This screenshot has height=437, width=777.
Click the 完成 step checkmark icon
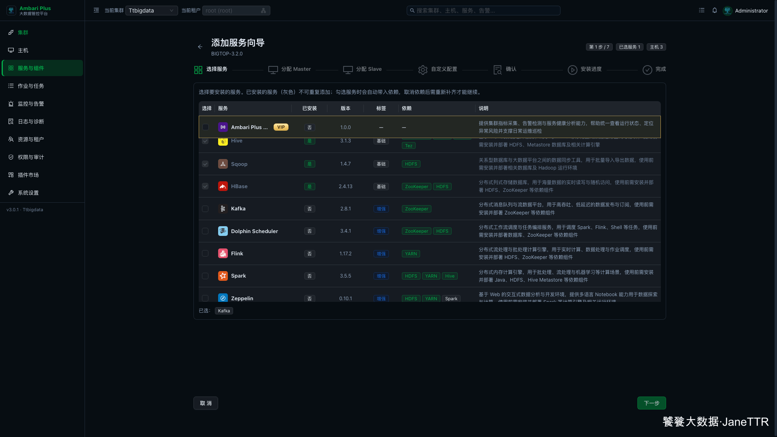coord(647,70)
